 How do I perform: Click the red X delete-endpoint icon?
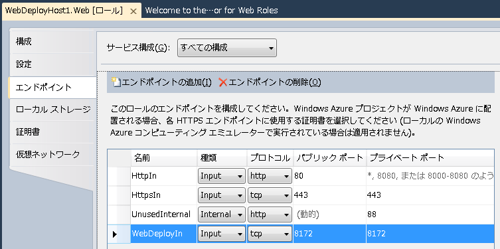(x=223, y=82)
